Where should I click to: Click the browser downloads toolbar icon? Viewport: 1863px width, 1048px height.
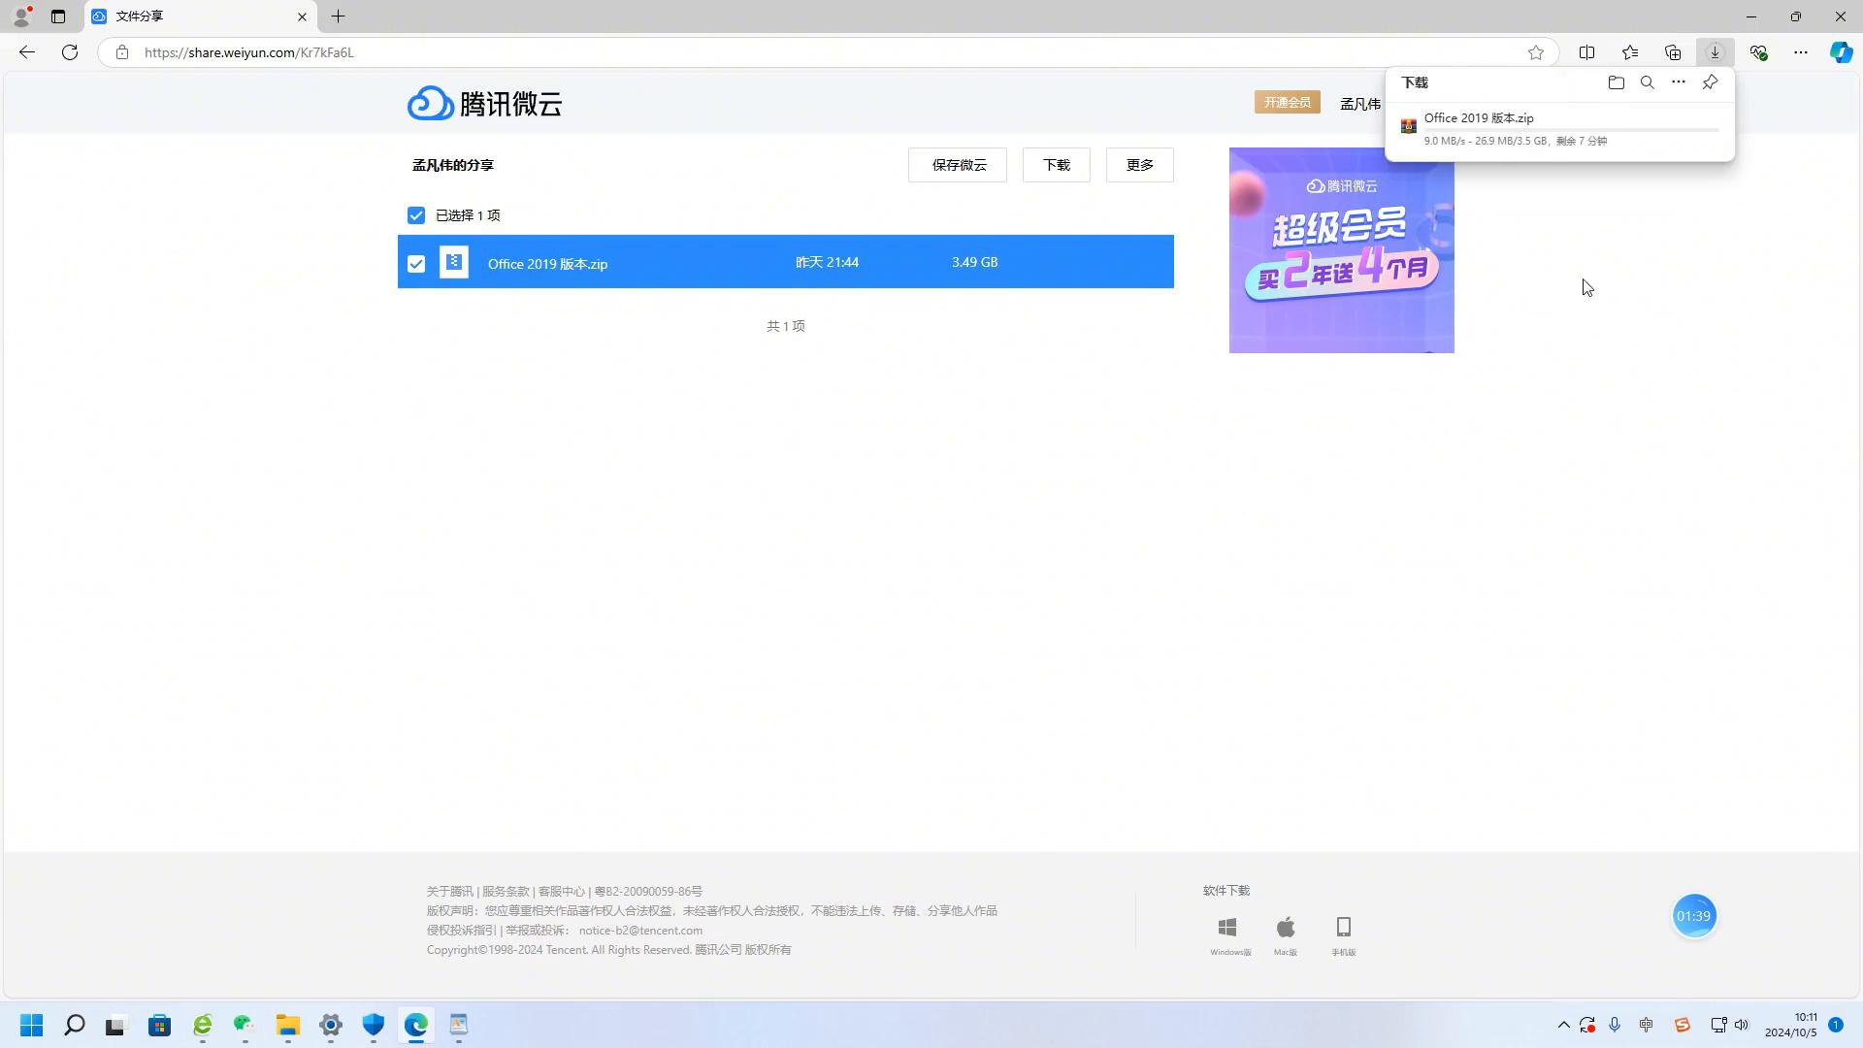1715,52
